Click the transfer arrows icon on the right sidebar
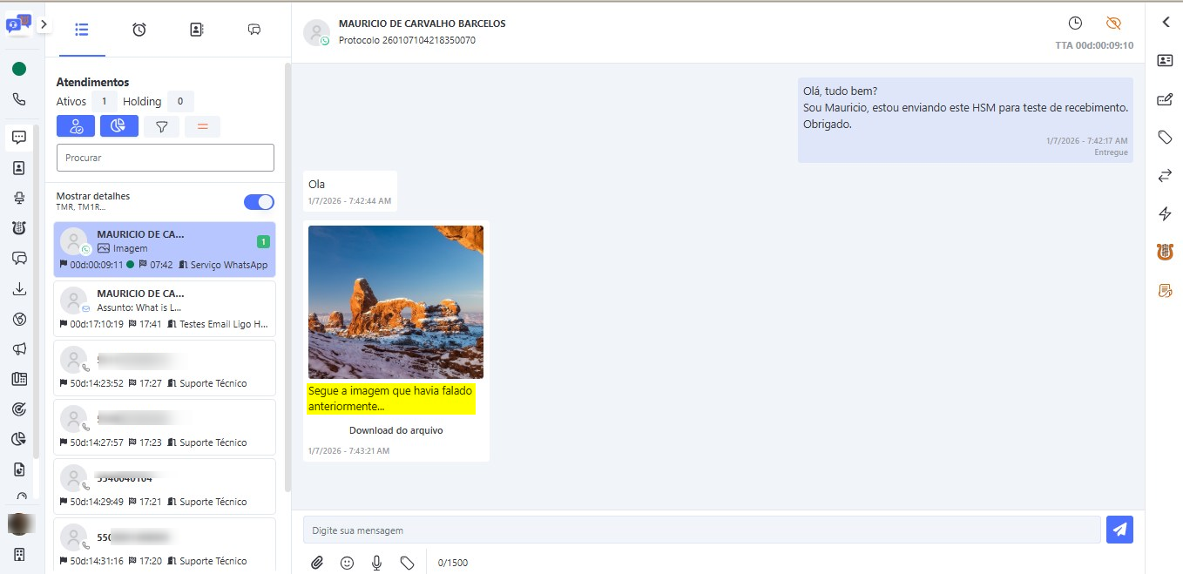The height and width of the screenshot is (574, 1183). click(x=1165, y=175)
